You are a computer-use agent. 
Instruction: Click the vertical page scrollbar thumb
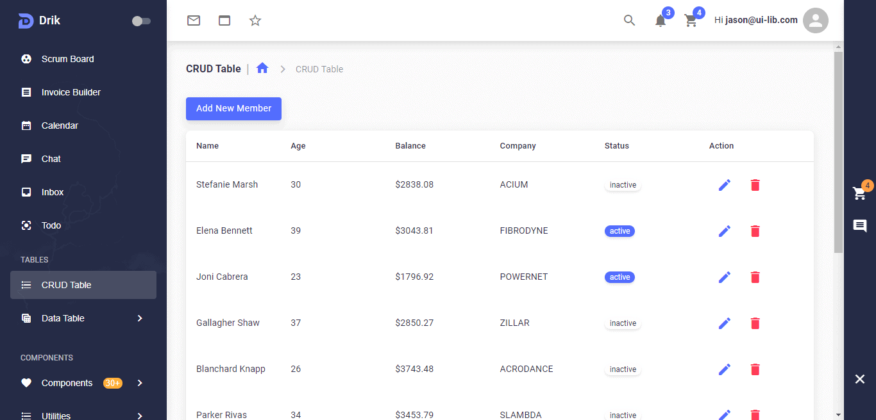pyautogui.click(x=838, y=152)
